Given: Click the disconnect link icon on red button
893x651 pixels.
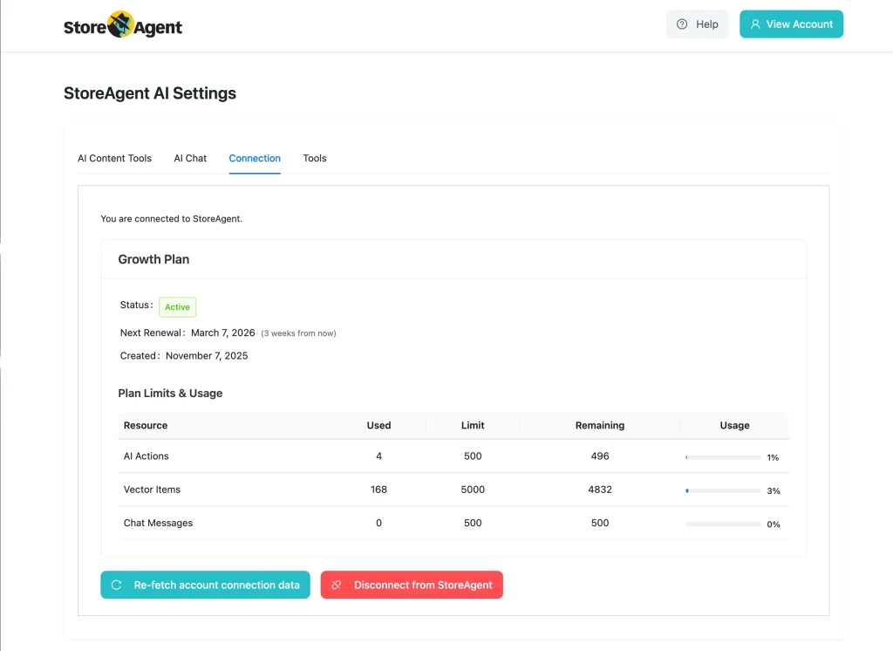Looking at the screenshot, I should [337, 585].
